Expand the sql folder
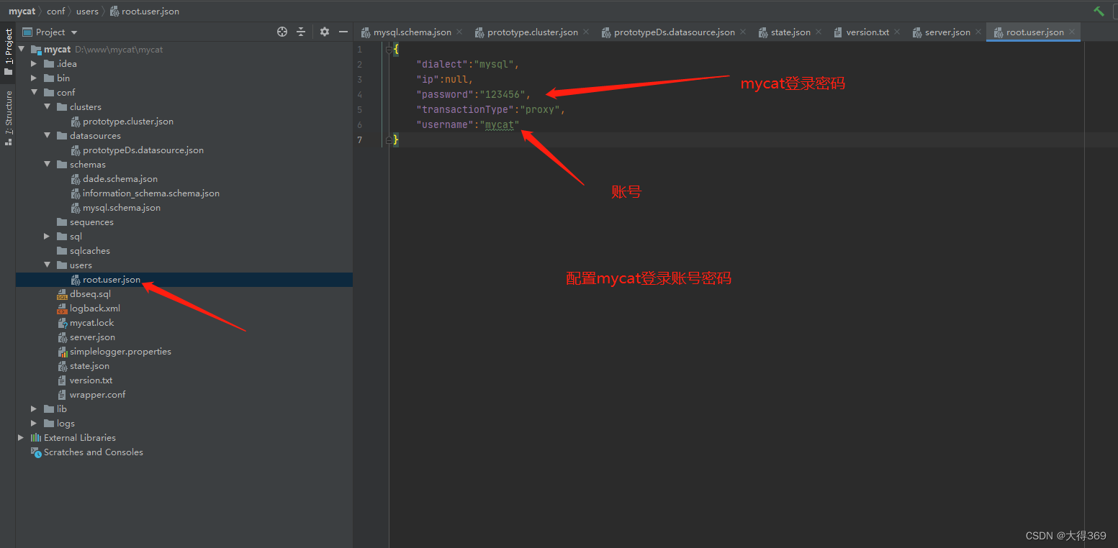Viewport: 1118px width, 548px height. 47,237
